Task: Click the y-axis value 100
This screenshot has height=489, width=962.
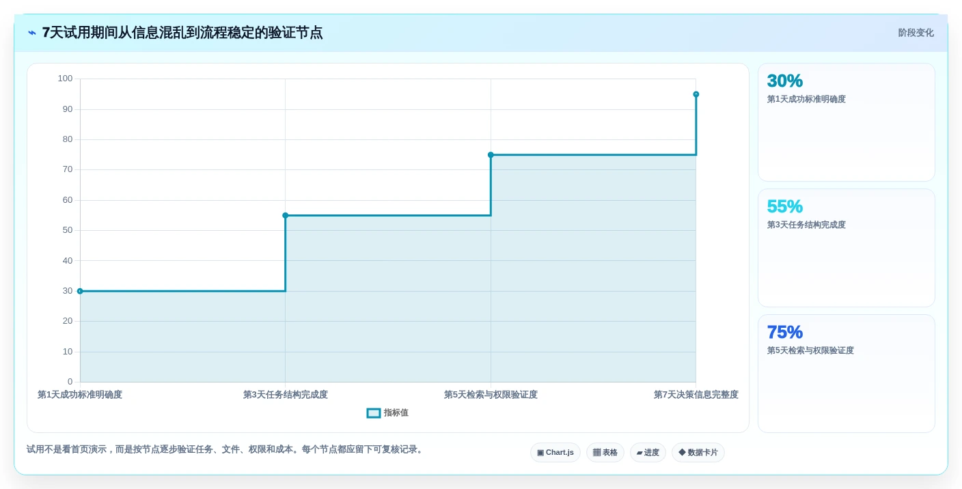Action: (x=65, y=79)
